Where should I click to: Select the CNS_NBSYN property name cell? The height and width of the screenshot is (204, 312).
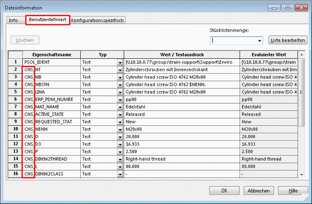pos(52,85)
